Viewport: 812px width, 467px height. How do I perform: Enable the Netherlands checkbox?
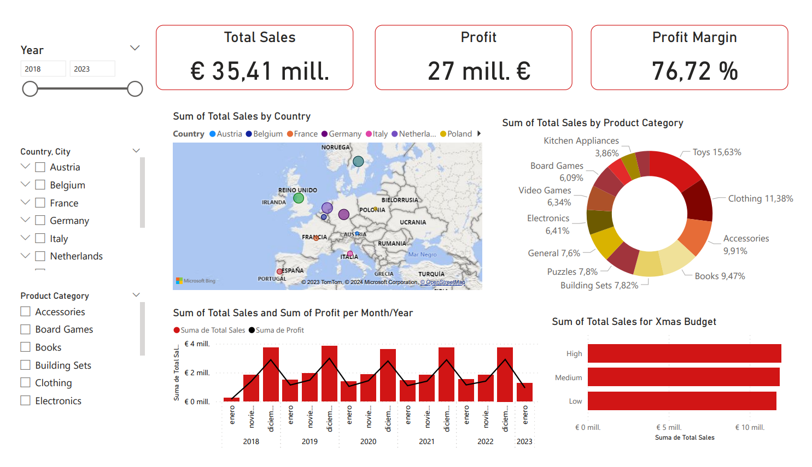click(x=40, y=256)
